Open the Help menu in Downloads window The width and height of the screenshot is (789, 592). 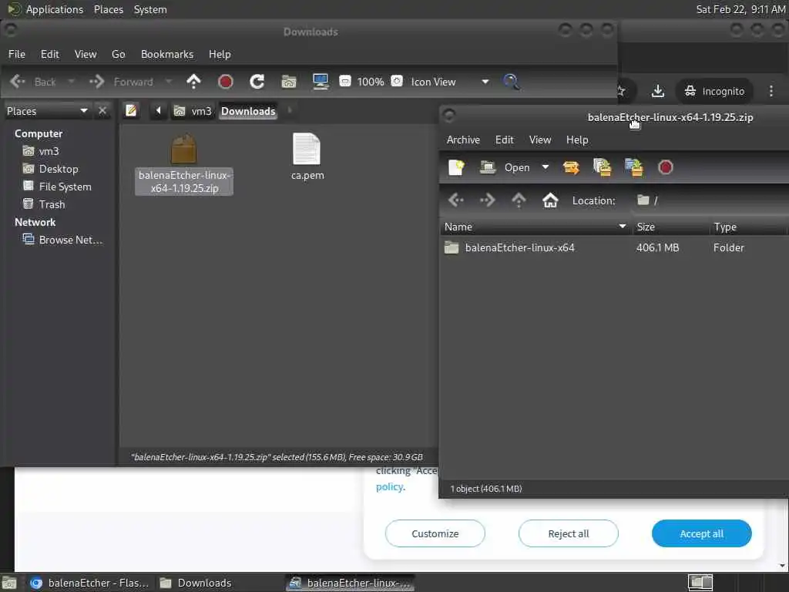click(x=220, y=54)
